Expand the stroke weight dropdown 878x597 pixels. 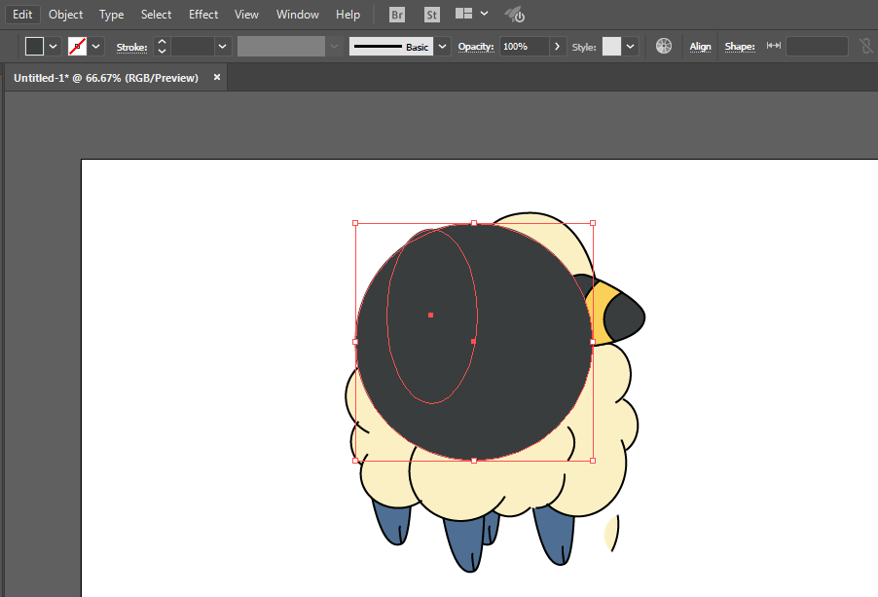tap(222, 47)
